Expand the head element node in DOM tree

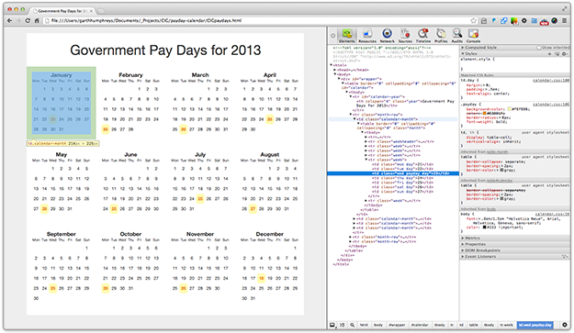click(x=335, y=70)
